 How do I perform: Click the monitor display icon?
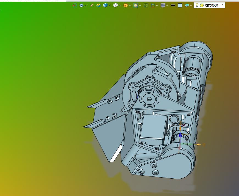tap(163, 6)
